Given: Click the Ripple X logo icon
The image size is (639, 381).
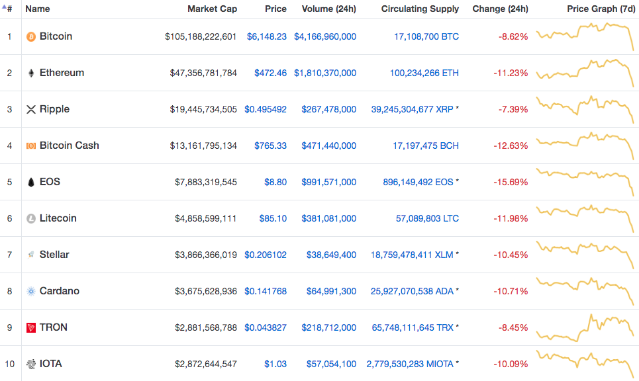Looking at the screenshot, I should point(30,110).
